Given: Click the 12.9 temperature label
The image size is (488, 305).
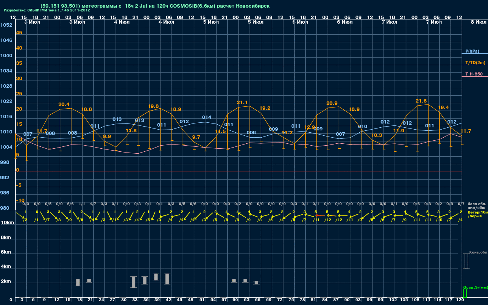Looking at the screenshot, I should click(x=310, y=127).
